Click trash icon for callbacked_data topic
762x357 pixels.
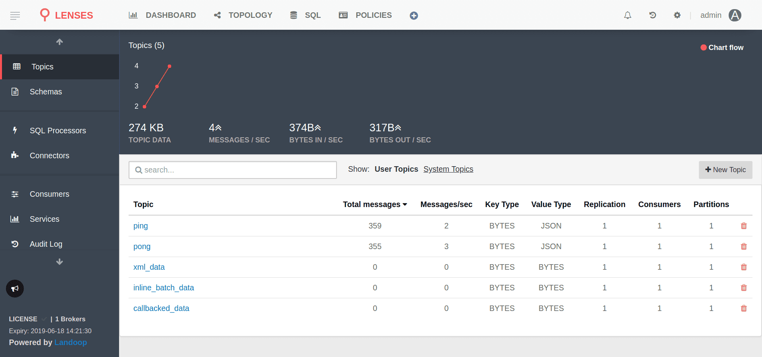point(743,308)
